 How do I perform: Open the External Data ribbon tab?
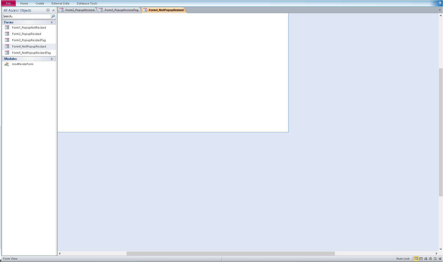61,3
